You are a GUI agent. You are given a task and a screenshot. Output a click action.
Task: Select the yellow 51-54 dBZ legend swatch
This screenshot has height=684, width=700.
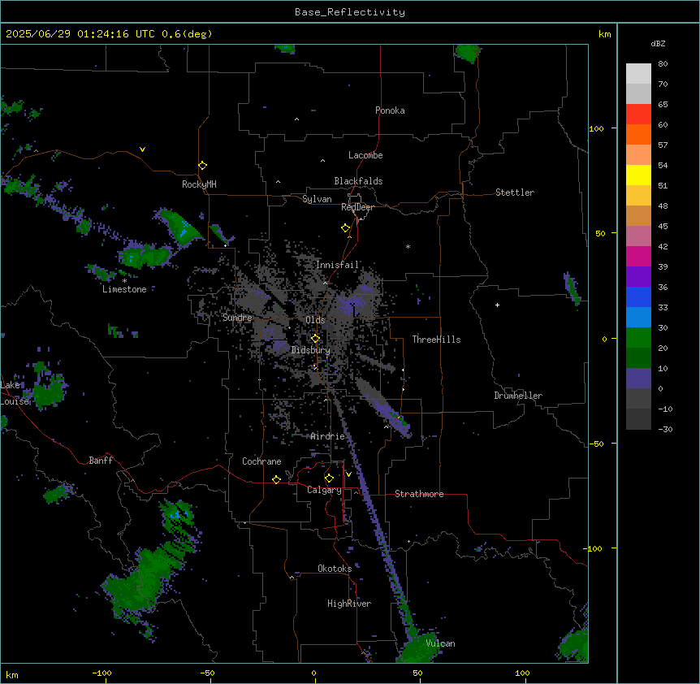pos(638,175)
